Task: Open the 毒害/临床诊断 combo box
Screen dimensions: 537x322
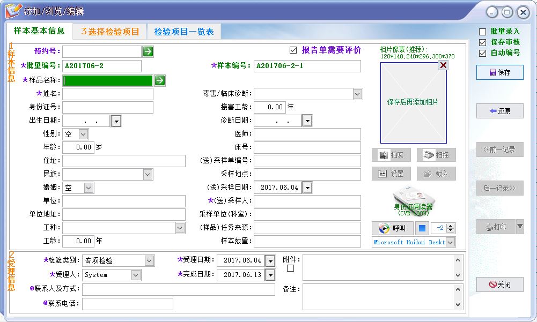Action: point(358,94)
